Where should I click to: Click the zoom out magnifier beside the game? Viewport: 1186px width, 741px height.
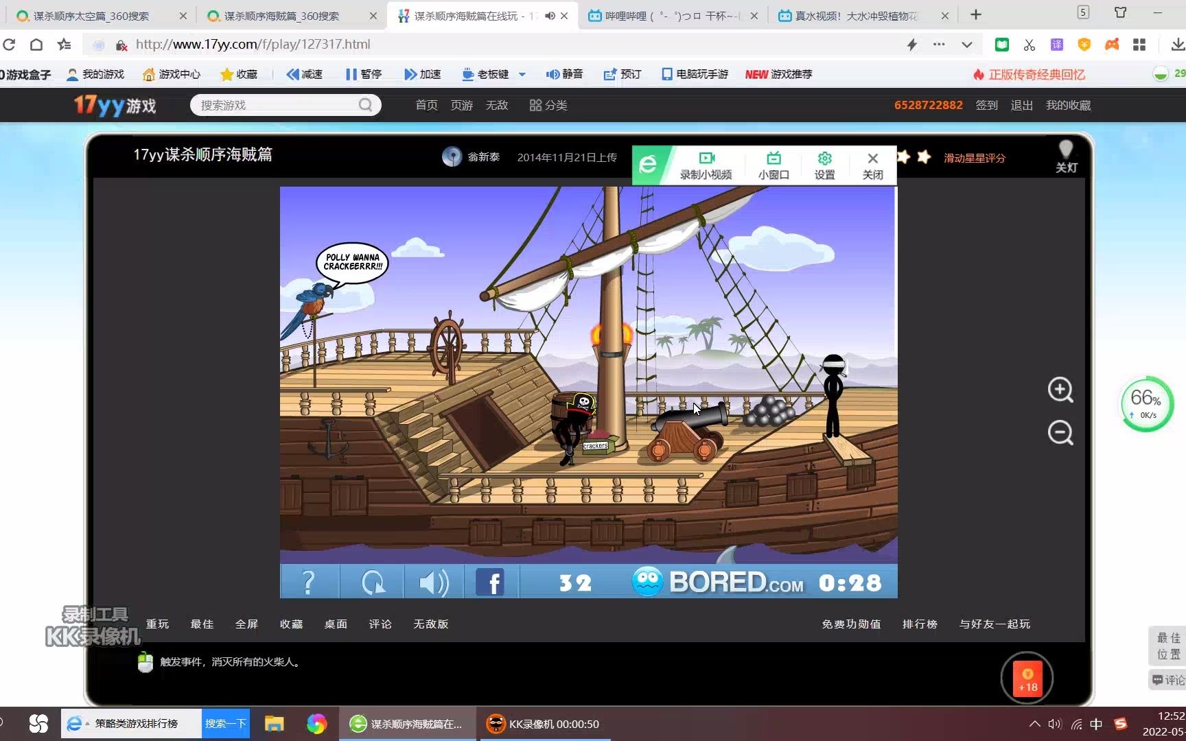(x=1060, y=433)
